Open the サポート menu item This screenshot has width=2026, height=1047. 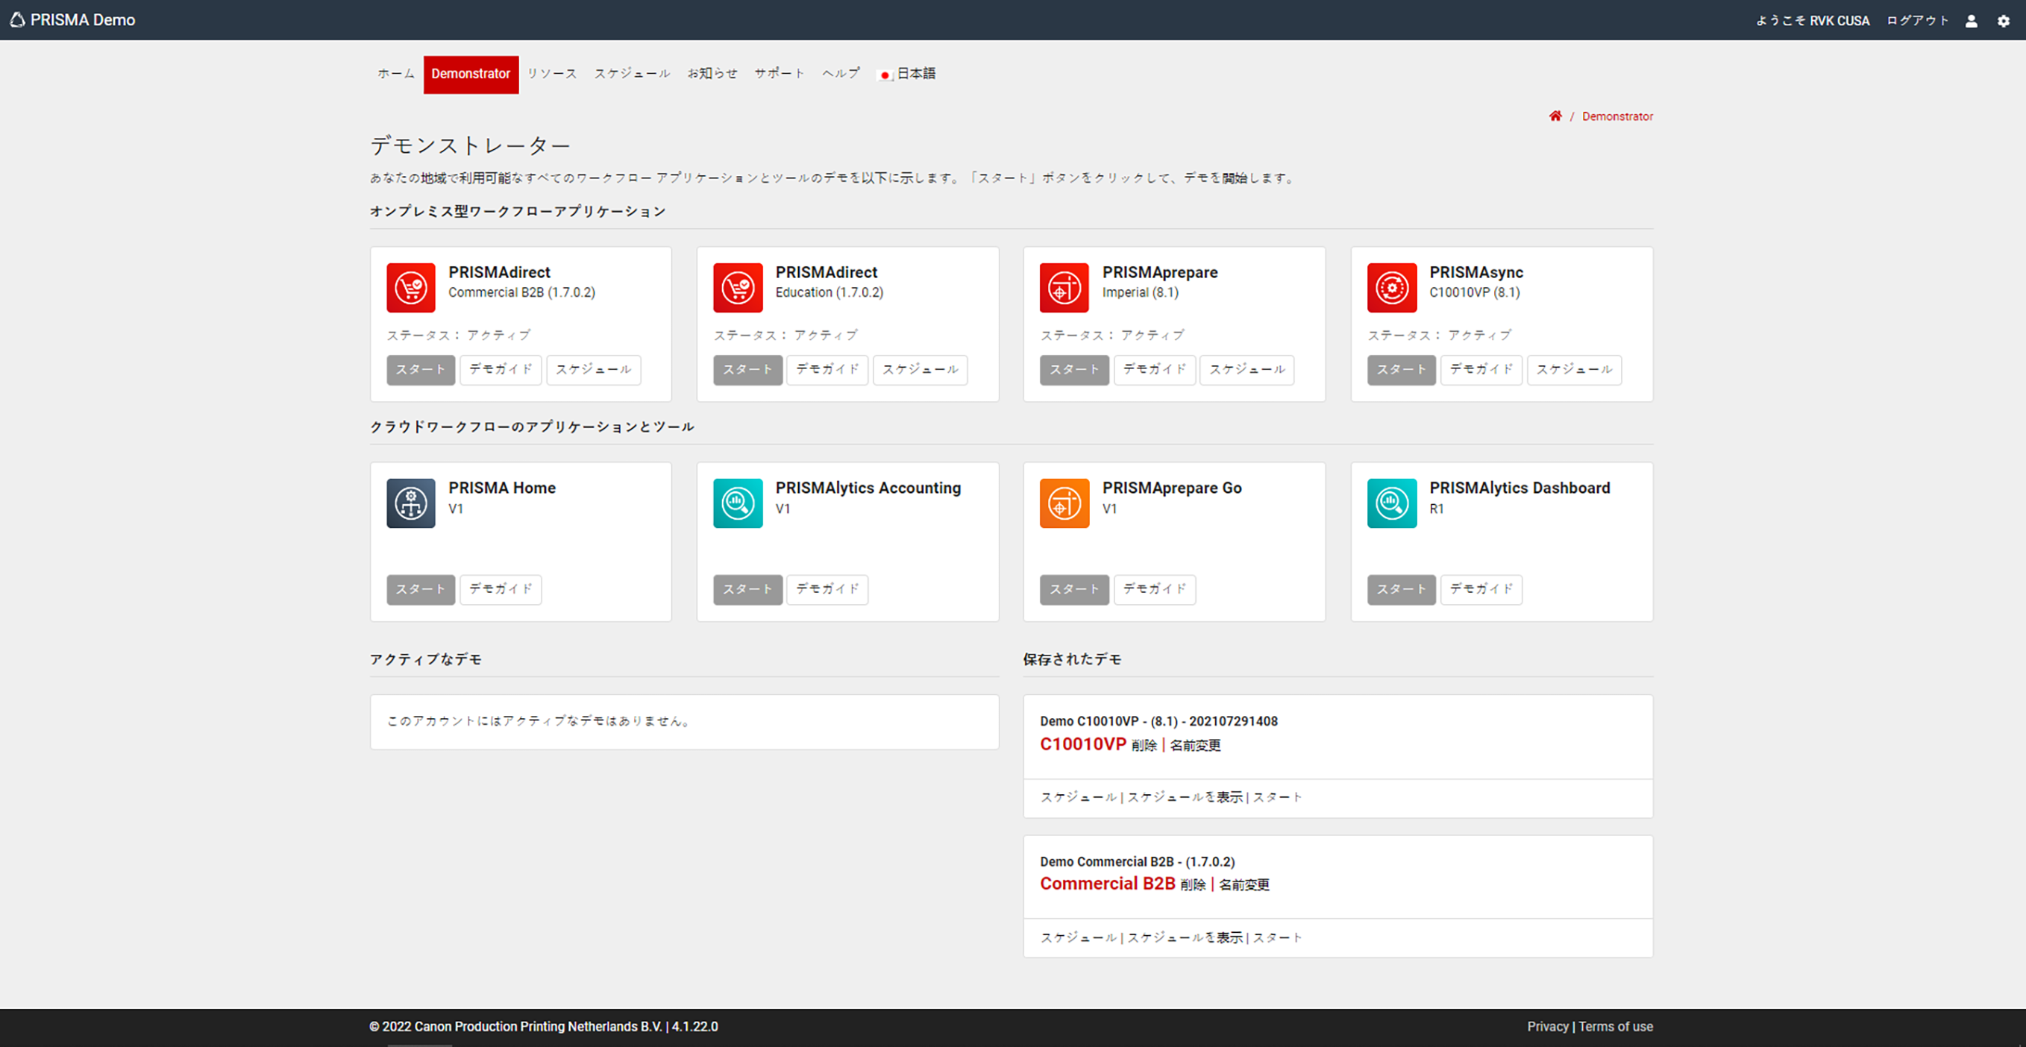pos(779,74)
